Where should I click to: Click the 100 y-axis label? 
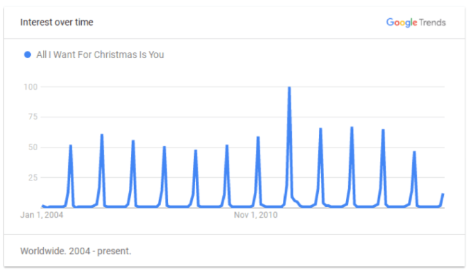pyautogui.click(x=30, y=86)
